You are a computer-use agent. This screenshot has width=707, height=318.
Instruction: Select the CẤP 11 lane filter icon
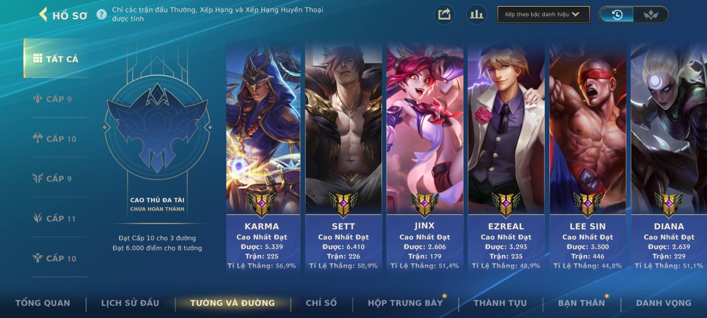pyautogui.click(x=38, y=218)
